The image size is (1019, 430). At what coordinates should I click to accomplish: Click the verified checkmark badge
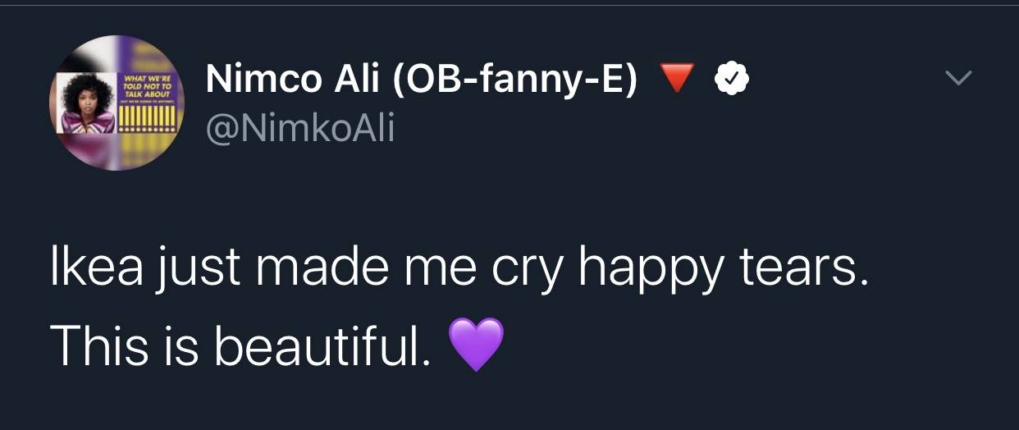[x=730, y=80]
